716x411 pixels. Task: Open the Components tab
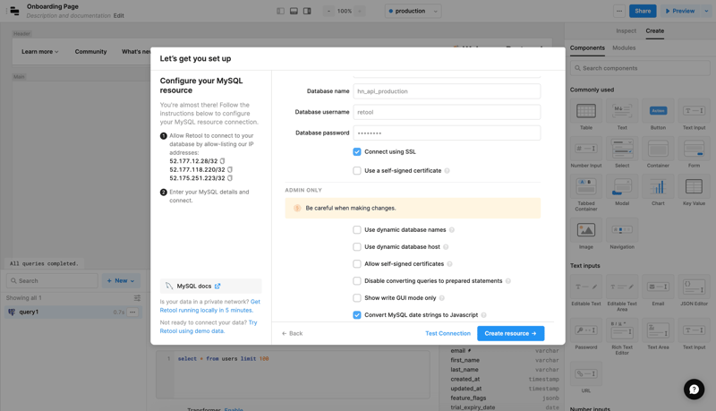587,48
